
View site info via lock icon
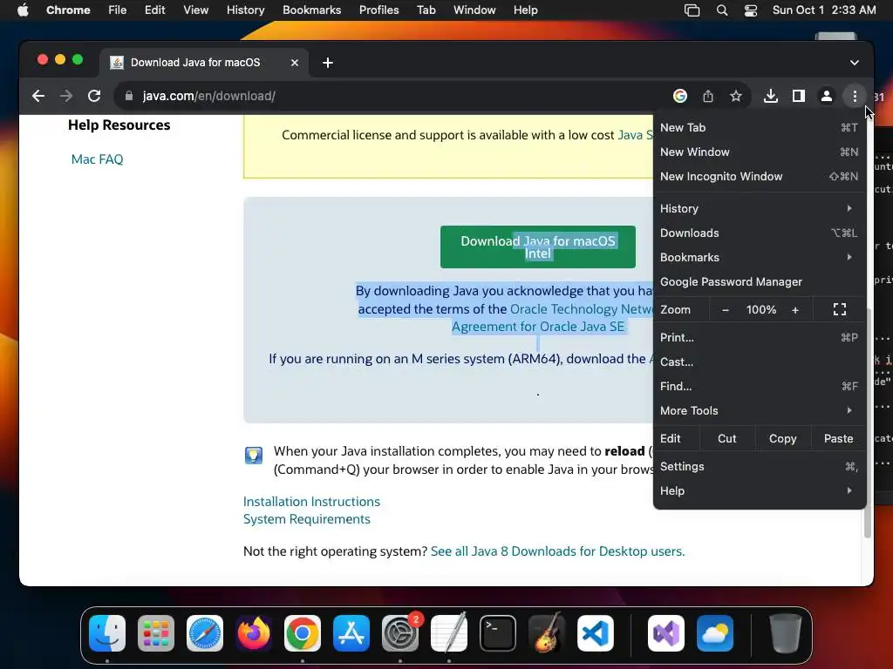point(129,96)
